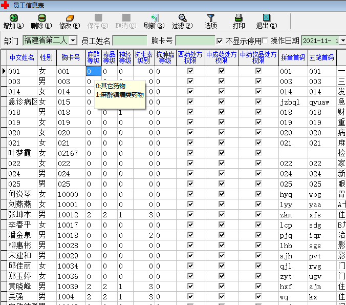Uncheck the 不显示停用 checkbox
The width and height of the screenshot is (346, 305).
[220, 40]
